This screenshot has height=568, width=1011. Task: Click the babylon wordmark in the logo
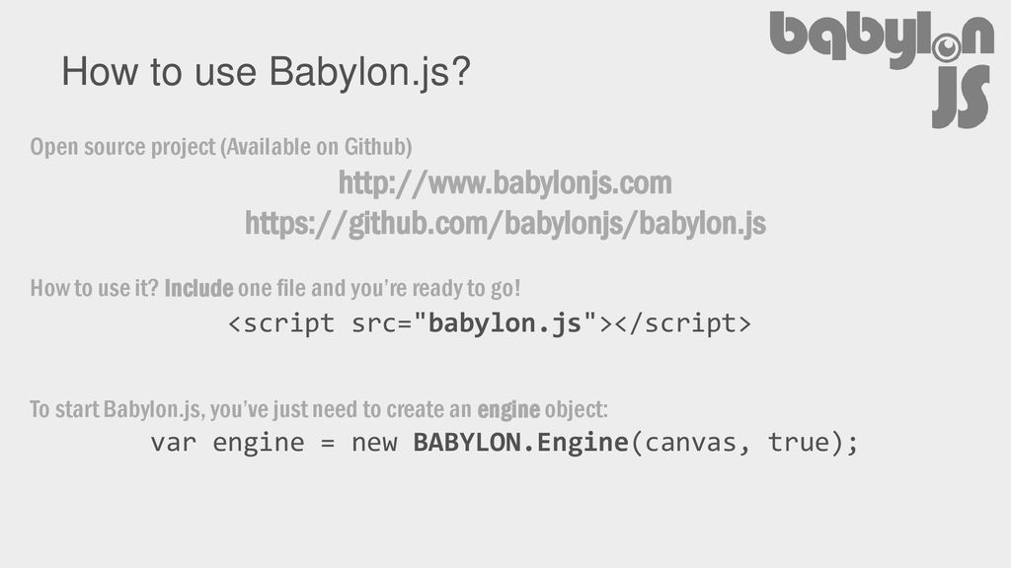tap(882, 39)
